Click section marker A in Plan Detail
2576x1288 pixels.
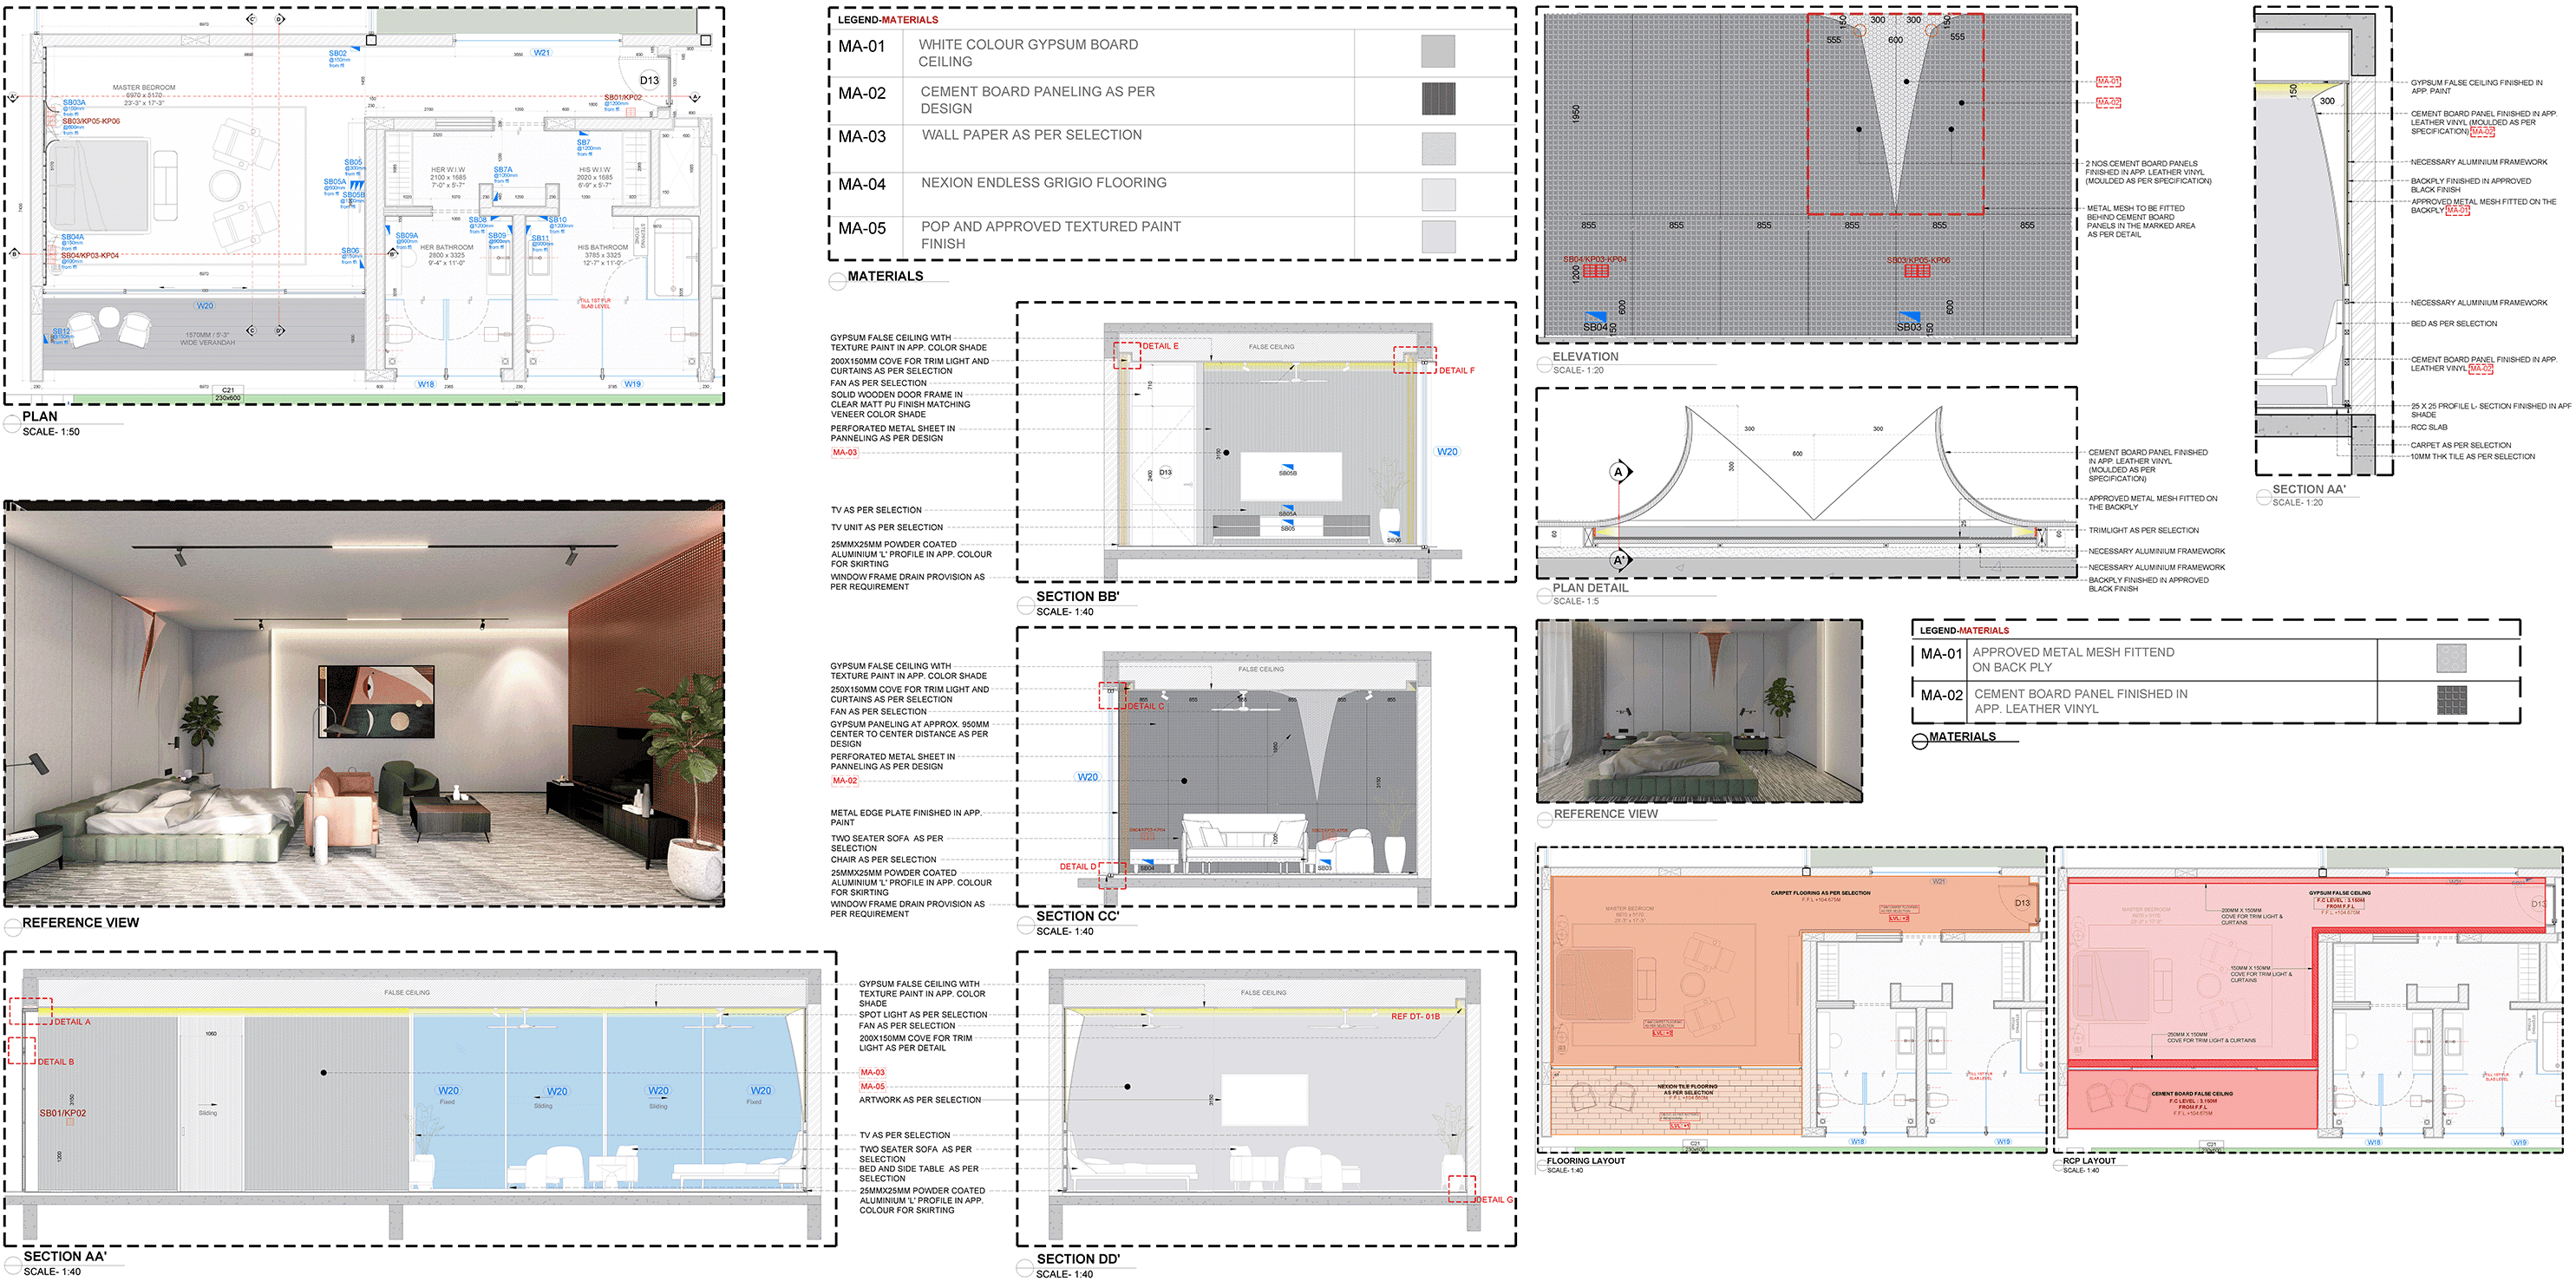click(1618, 472)
